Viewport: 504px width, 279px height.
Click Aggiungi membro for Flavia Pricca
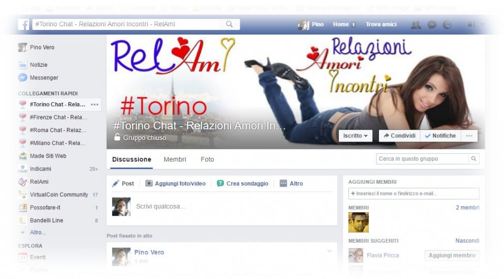(x=452, y=255)
